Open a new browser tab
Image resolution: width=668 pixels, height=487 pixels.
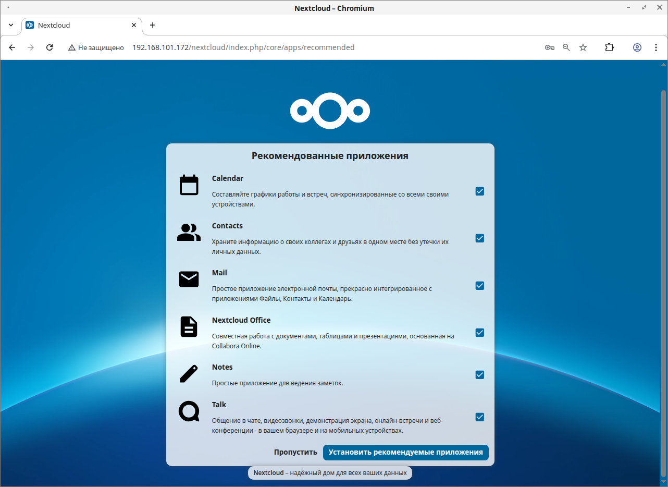(153, 25)
